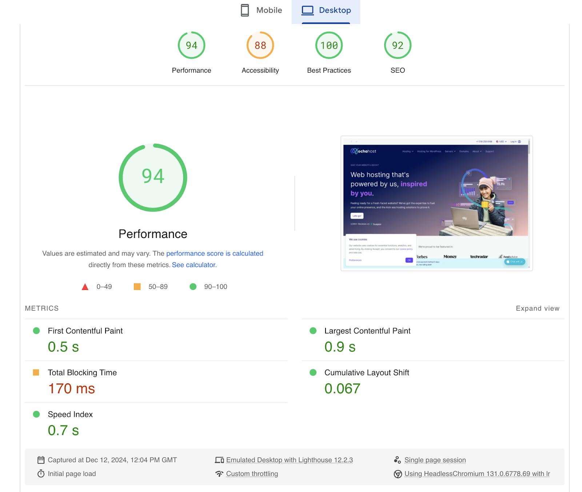Click the 0.067 layout shift value
The image size is (582, 492).
click(342, 389)
